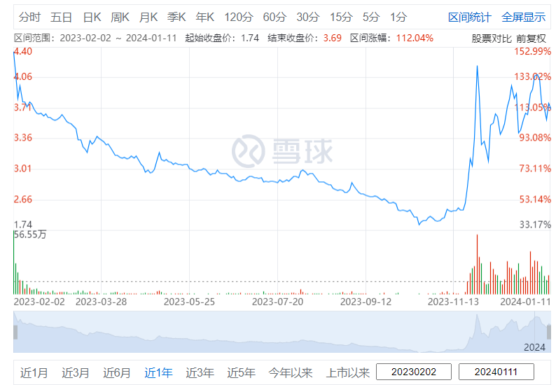This screenshot has width=556, height=385.
Task: Select the 年K yearly chart
Action: tap(205, 17)
